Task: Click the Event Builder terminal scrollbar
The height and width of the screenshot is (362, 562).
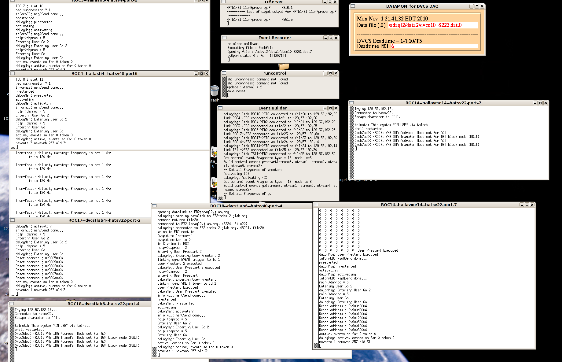Action: [x=221, y=156]
